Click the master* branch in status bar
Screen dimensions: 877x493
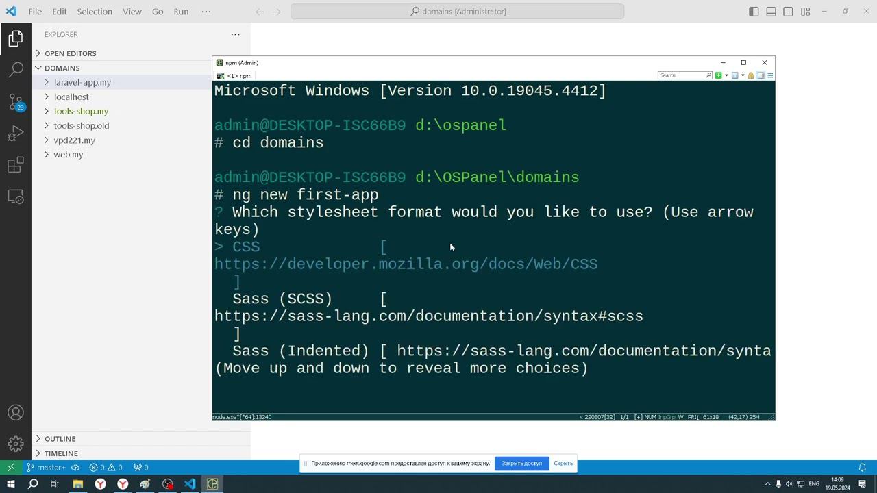tap(46, 468)
